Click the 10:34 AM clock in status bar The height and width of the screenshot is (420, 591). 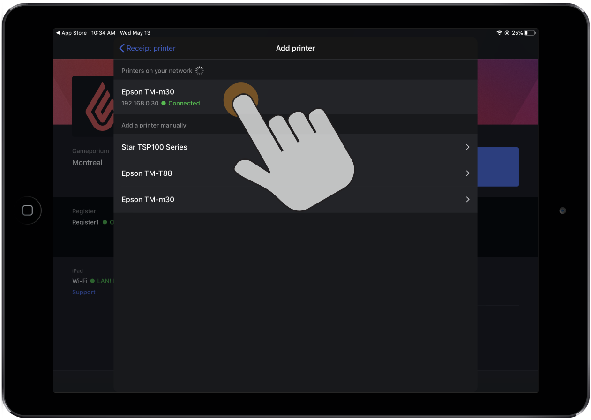click(x=103, y=33)
